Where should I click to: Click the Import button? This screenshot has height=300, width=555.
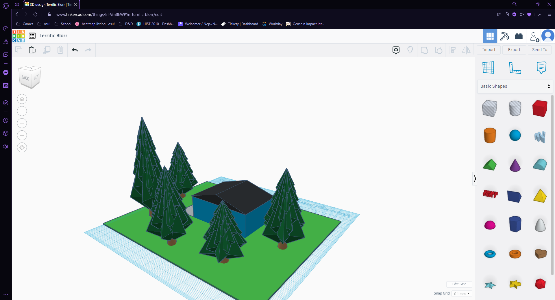pyautogui.click(x=489, y=50)
